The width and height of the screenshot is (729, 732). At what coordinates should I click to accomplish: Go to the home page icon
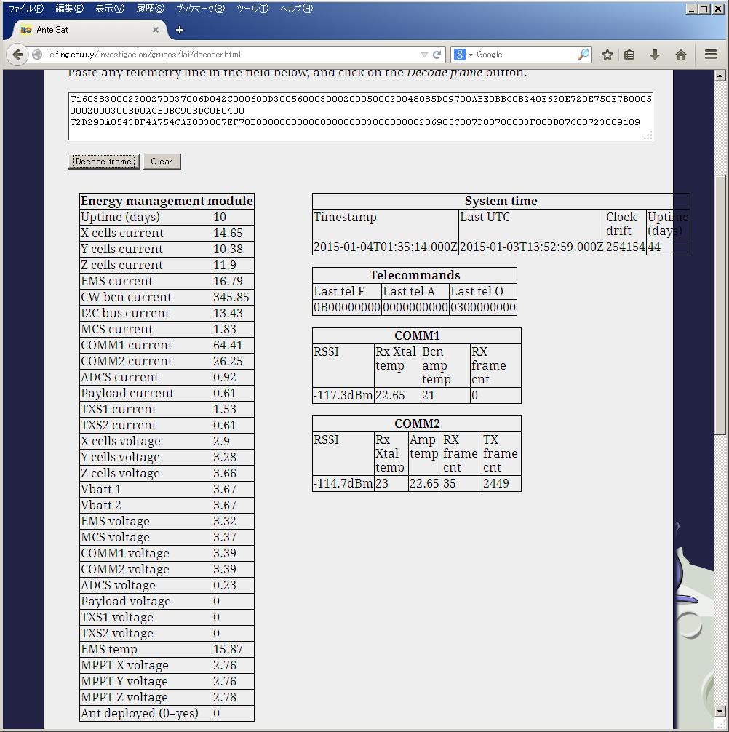click(x=681, y=55)
